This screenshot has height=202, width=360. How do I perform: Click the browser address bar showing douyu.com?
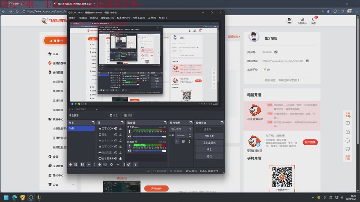point(47,11)
